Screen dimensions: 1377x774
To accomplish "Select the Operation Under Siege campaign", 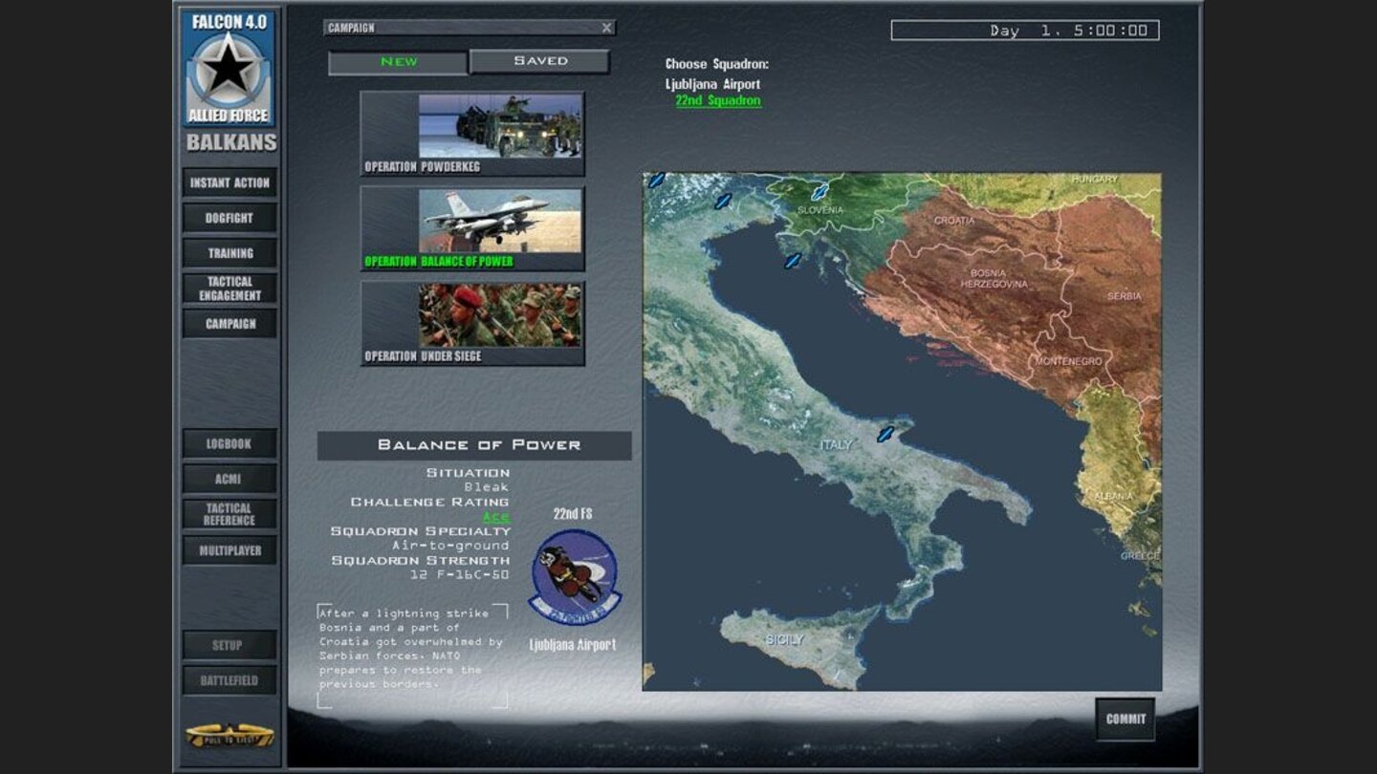I will [x=472, y=323].
